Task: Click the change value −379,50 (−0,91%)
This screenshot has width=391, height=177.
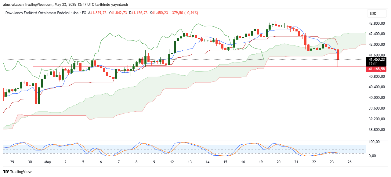Action: [184, 13]
